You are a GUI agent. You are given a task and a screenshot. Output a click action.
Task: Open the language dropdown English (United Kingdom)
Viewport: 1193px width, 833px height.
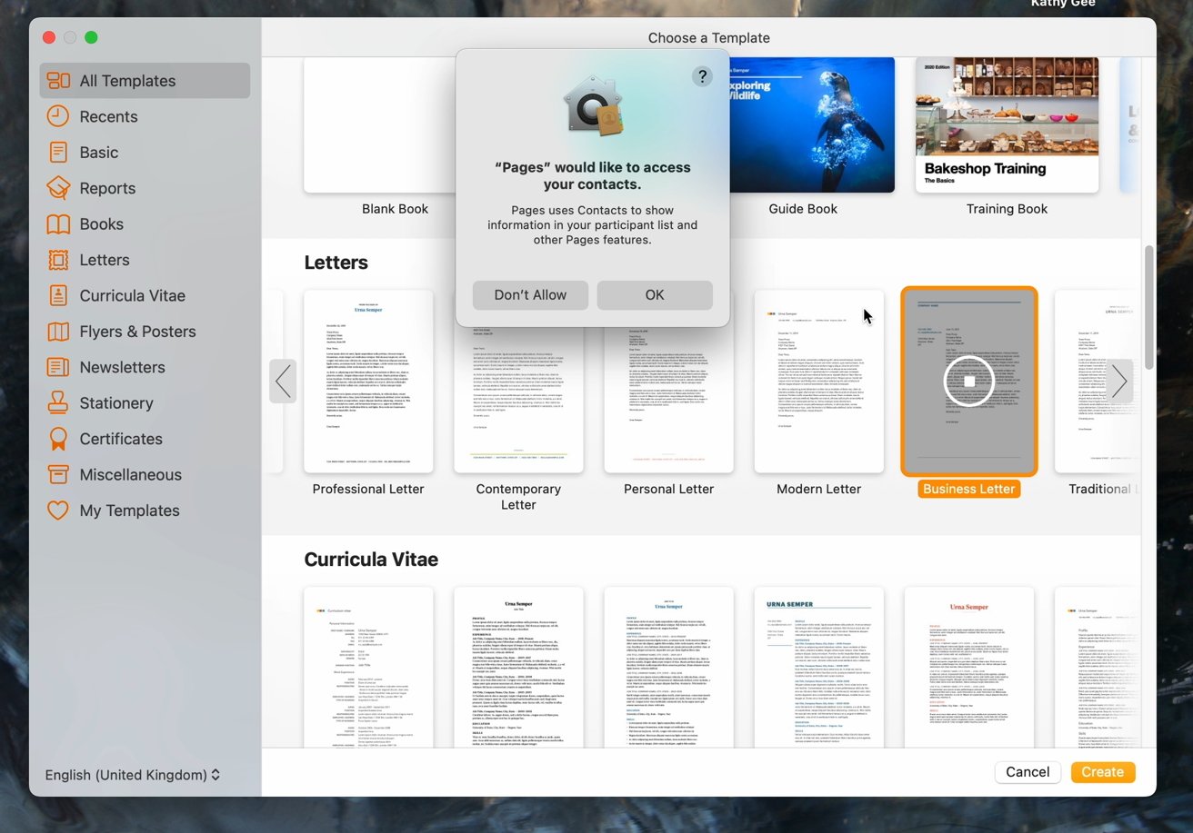click(x=133, y=775)
